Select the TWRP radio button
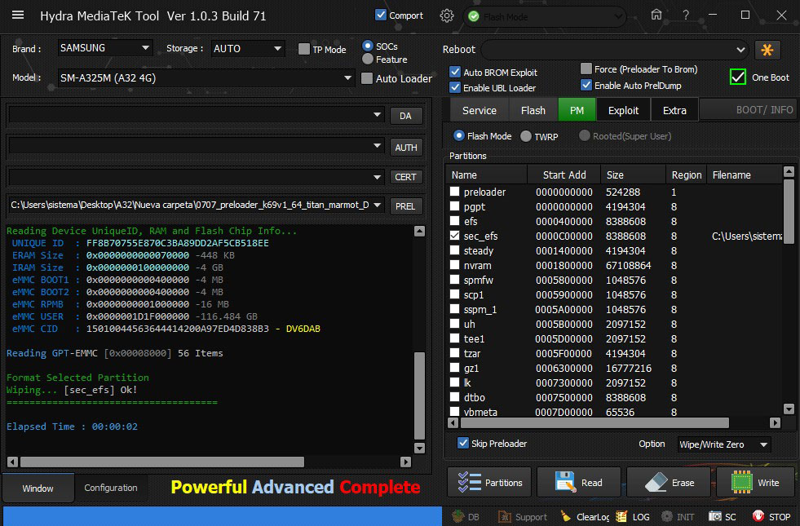 click(x=526, y=136)
